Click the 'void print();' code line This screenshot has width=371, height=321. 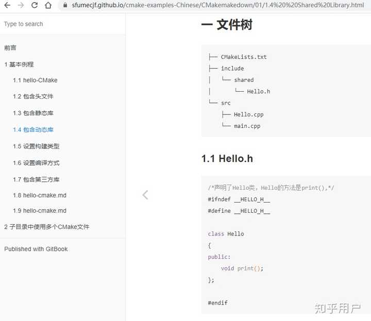242,268
